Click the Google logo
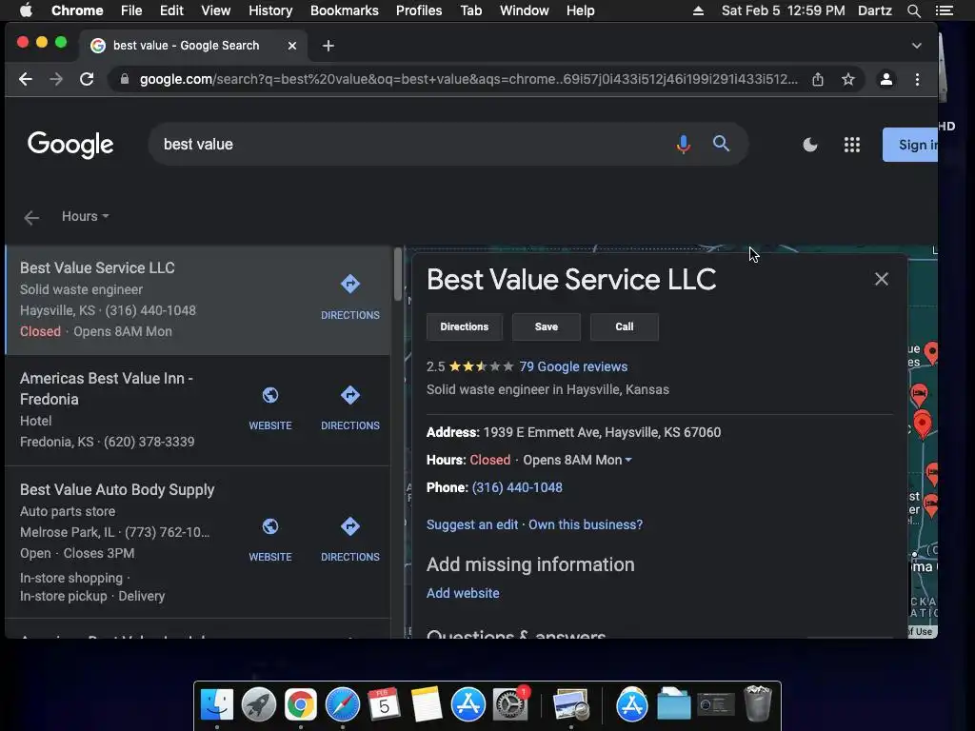The width and height of the screenshot is (975, 731). click(x=70, y=145)
